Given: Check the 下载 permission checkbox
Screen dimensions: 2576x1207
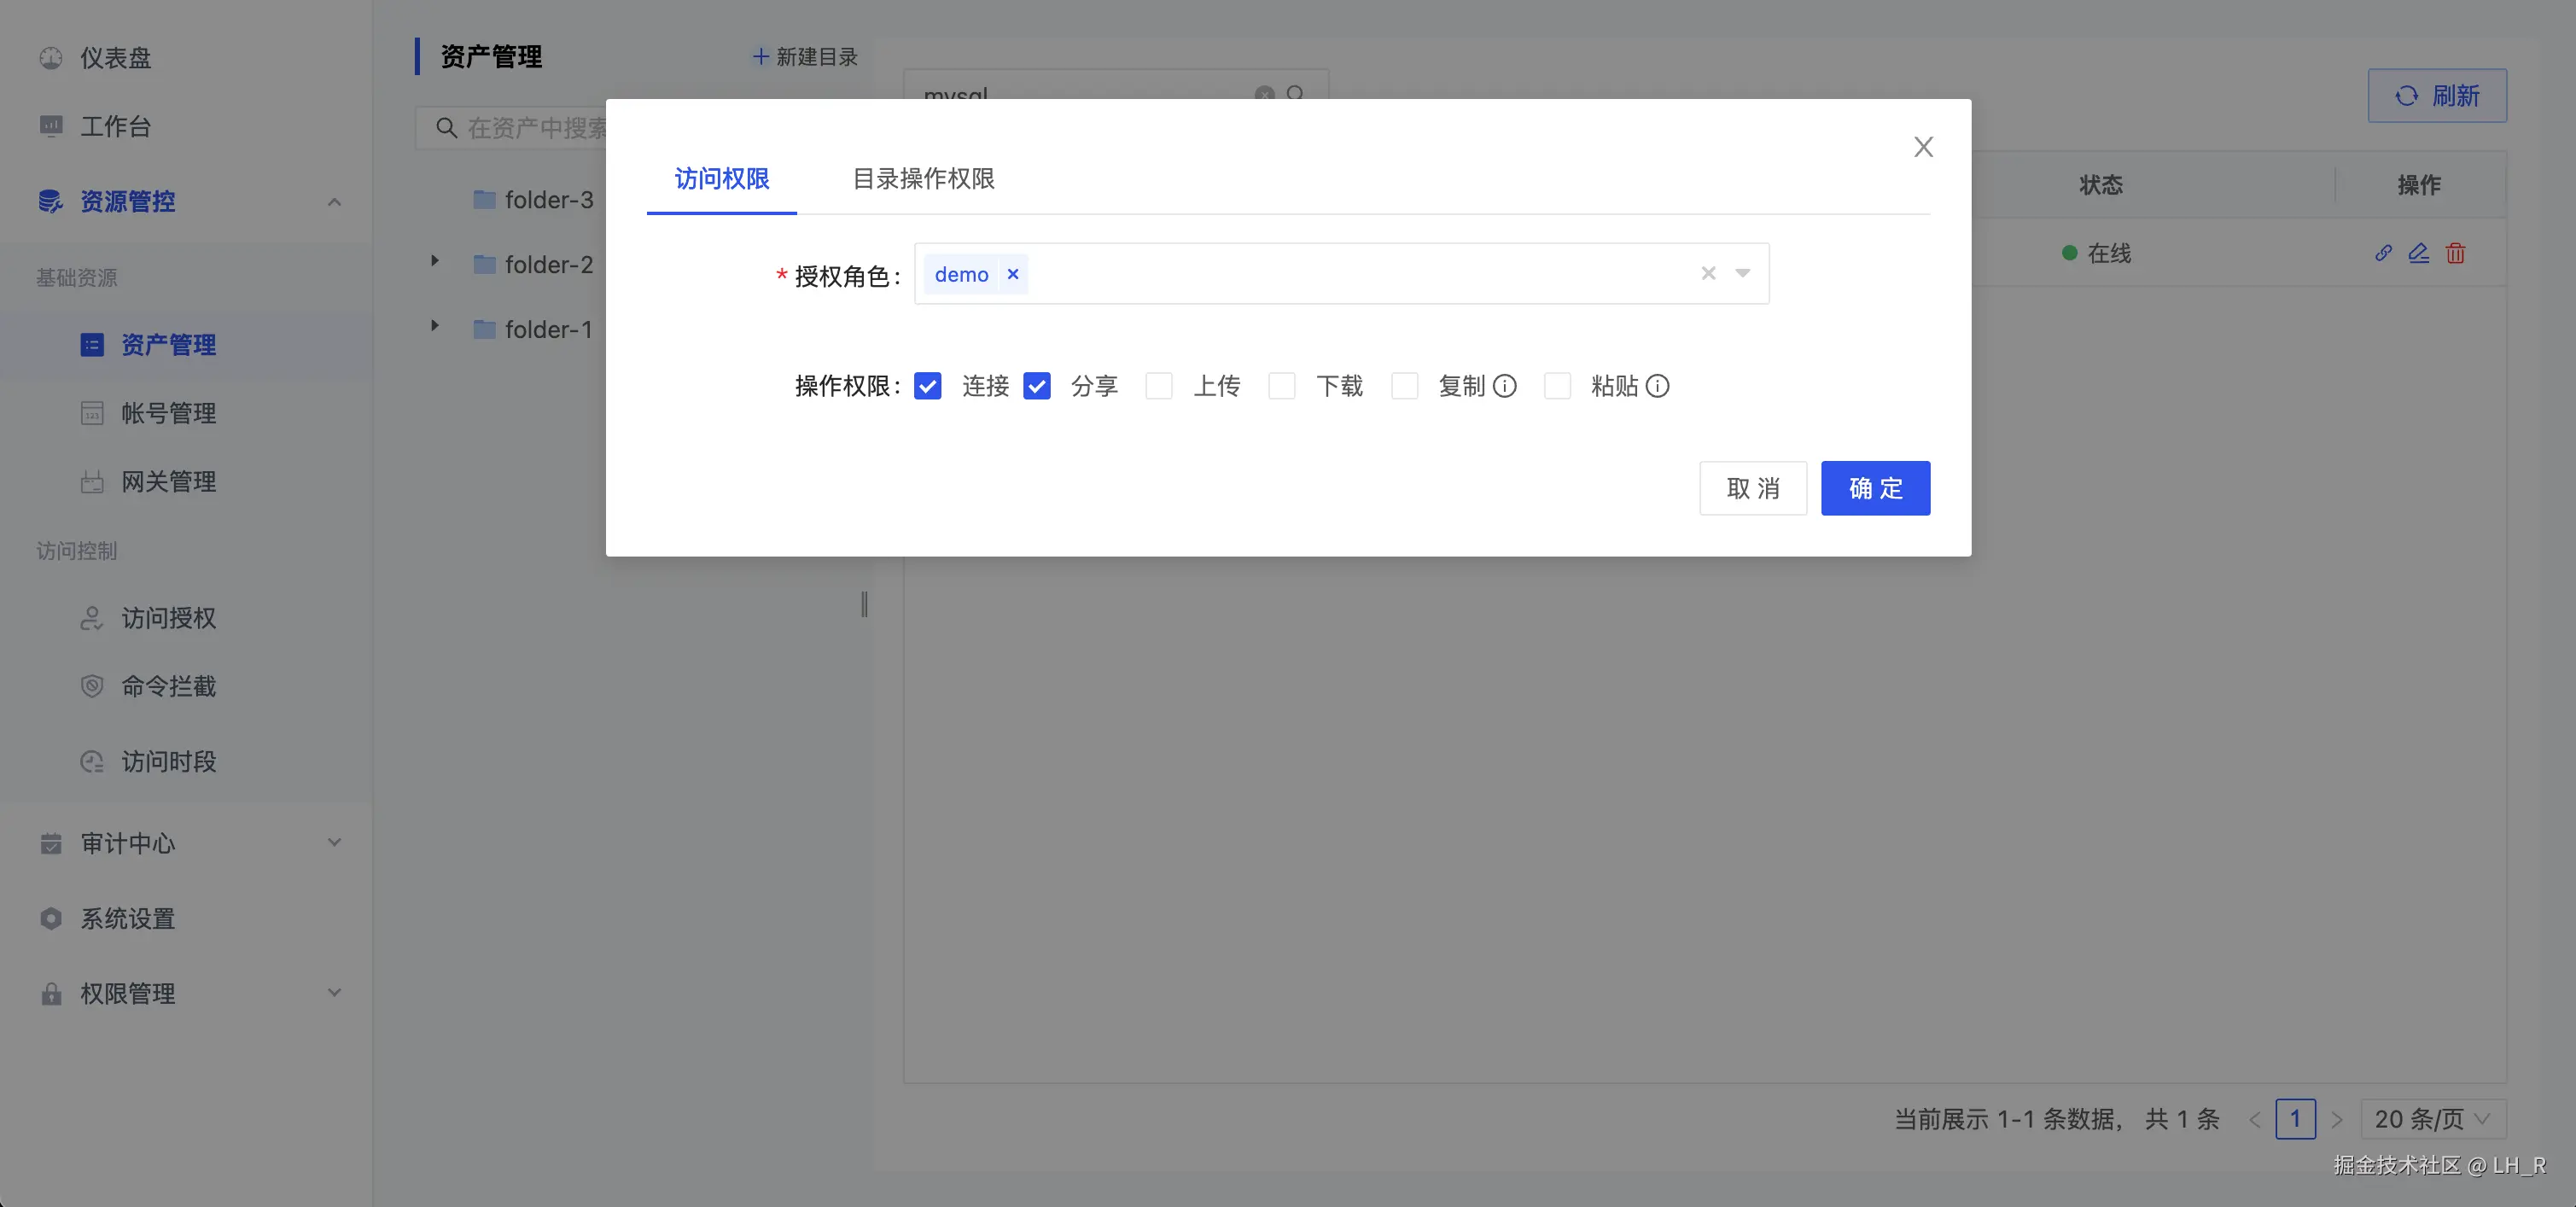Looking at the screenshot, I should (1282, 386).
